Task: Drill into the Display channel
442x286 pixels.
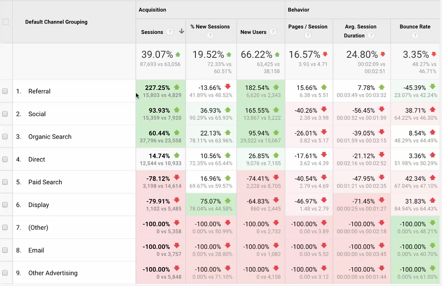Action: click(x=39, y=205)
